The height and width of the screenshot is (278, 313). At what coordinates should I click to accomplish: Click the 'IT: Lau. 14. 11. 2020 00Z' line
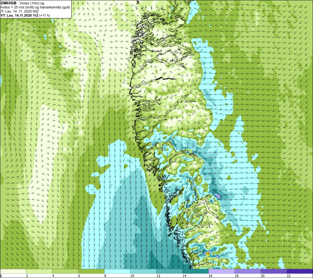(19, 11)
